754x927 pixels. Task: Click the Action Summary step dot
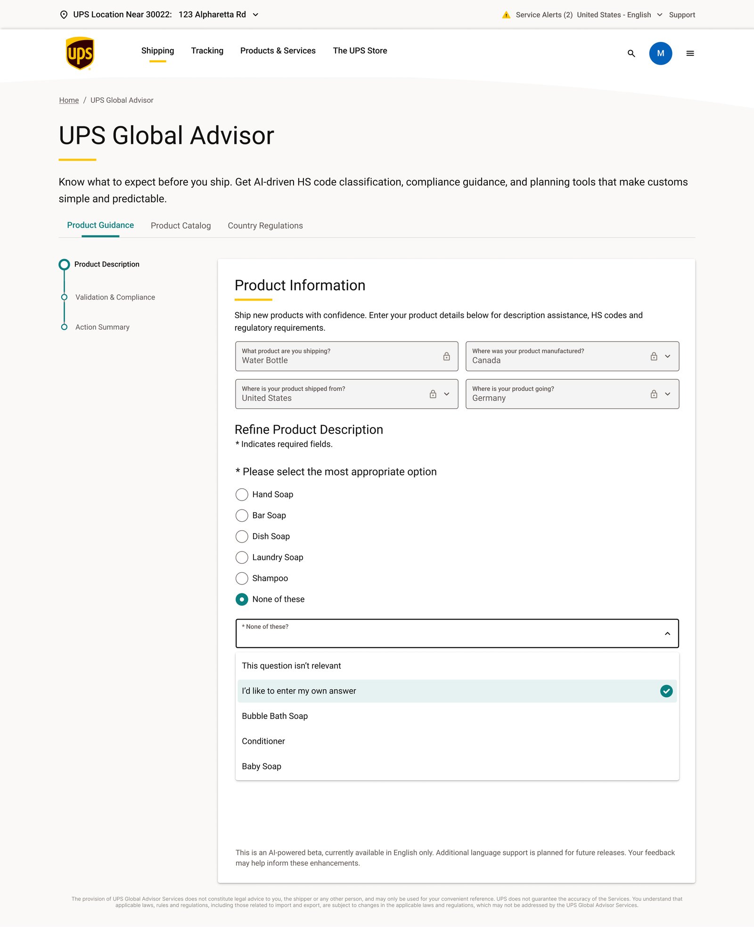coord(64,327)
